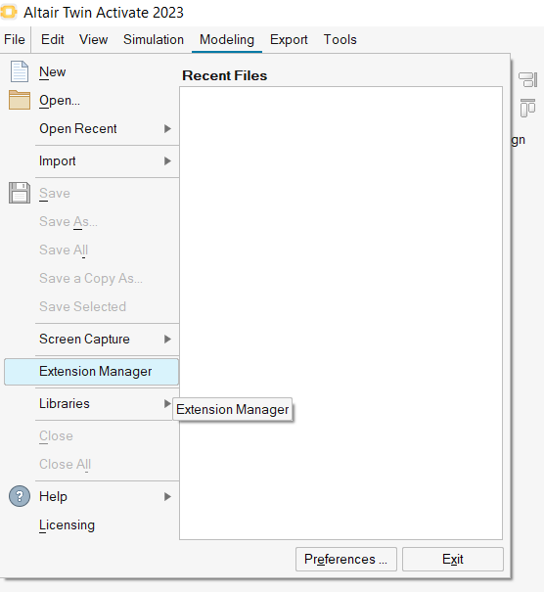Click the align top icon behind menu
The image size is (544, 592).
click(527, 108)
